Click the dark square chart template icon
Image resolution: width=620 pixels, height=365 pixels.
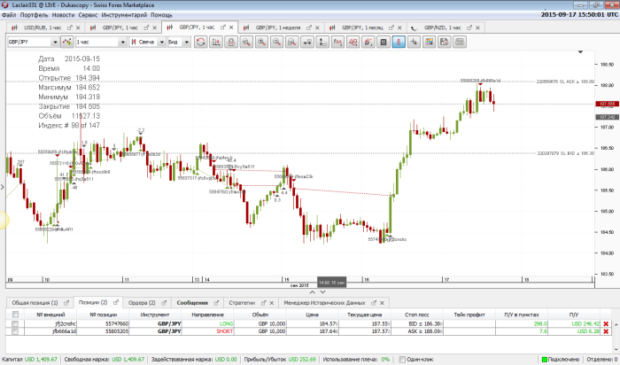tap(384, 42)
